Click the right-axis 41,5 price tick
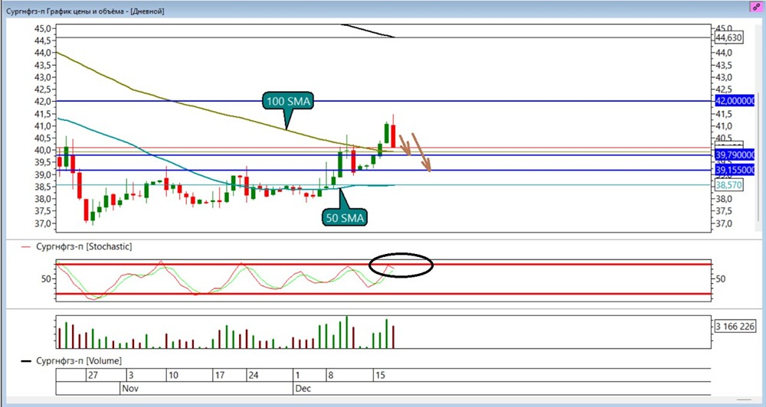 pyautogui.click(x=722, y=114)
